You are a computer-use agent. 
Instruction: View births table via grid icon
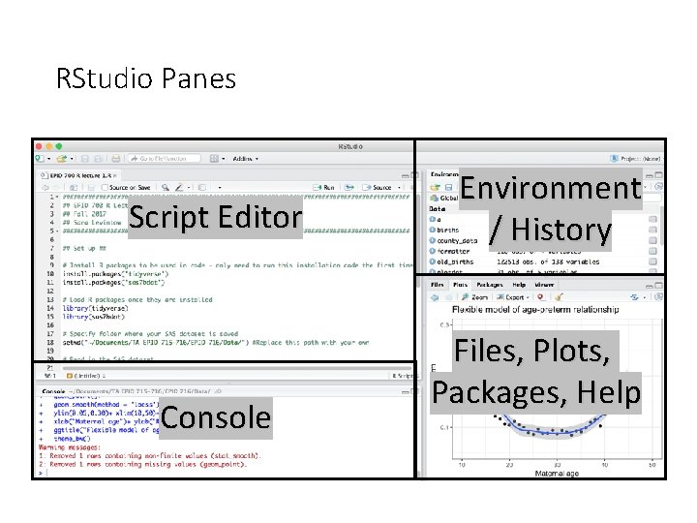(652, 230)
